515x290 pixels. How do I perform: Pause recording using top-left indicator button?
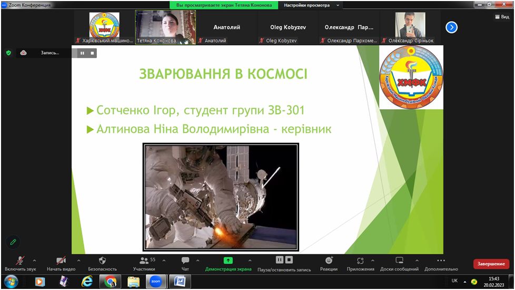click(82, 53)
